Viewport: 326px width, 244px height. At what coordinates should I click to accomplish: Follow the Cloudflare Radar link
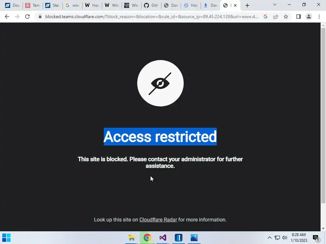[158, 220]
